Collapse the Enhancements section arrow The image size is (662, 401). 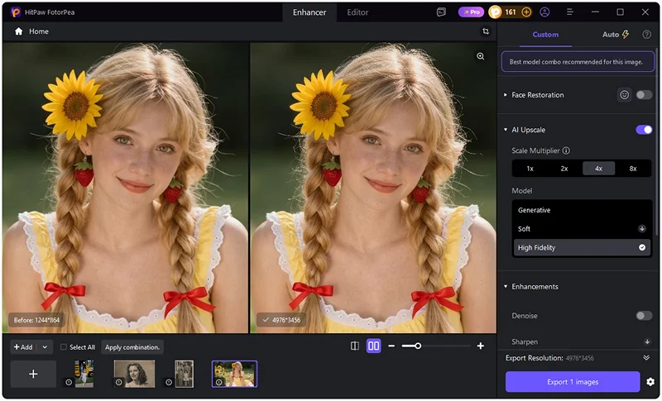[x=506, y=286]
